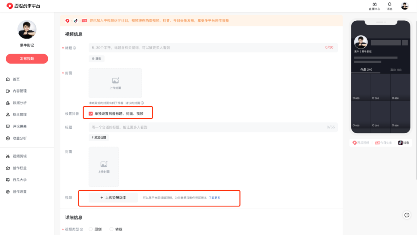Click the 西瓜大学 icon in sidebar
Viewport: 417px width, 235px height.
tap(8, 180)
